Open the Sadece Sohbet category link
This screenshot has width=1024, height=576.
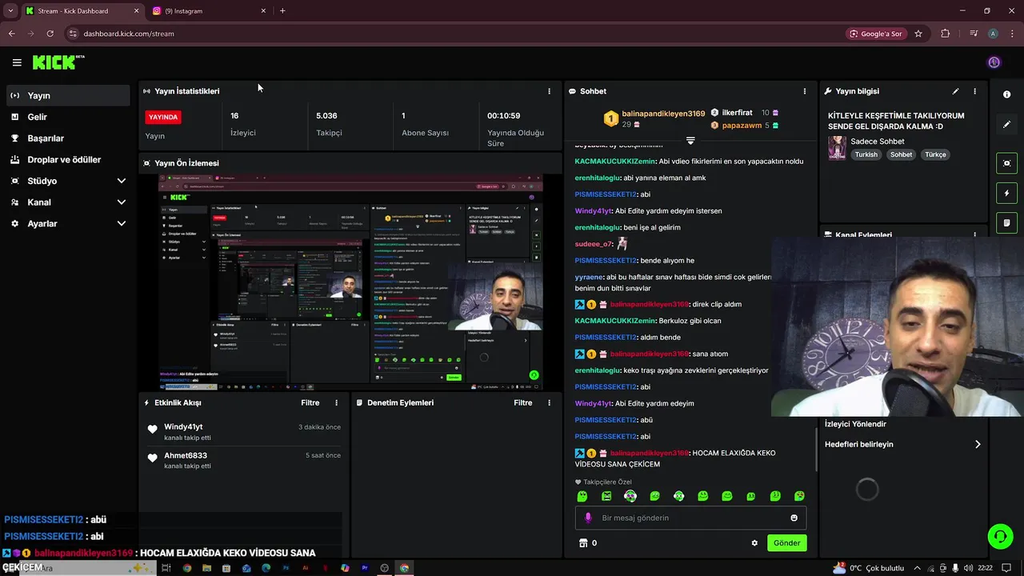[878, 142]
